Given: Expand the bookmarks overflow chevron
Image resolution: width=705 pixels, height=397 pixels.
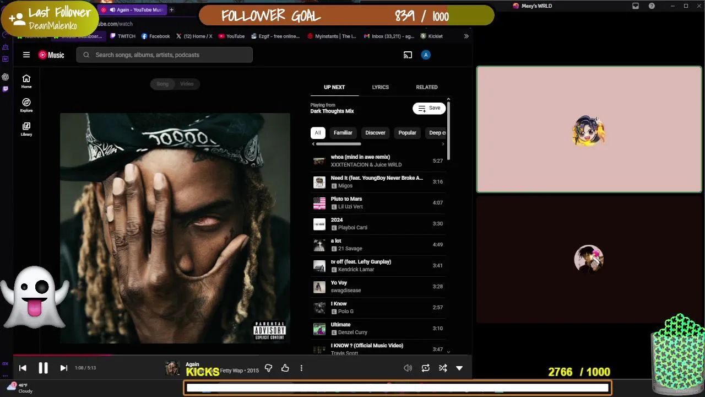Looking at the screenshot, I should [467, 36].
